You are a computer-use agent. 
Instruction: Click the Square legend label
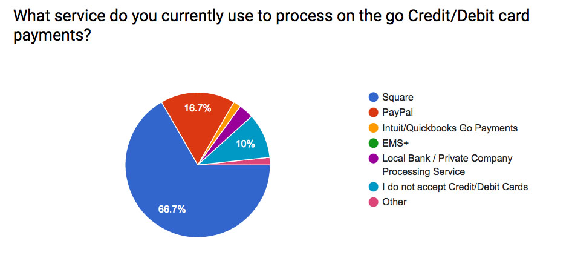pyautogui.click(x=398, y=98)
